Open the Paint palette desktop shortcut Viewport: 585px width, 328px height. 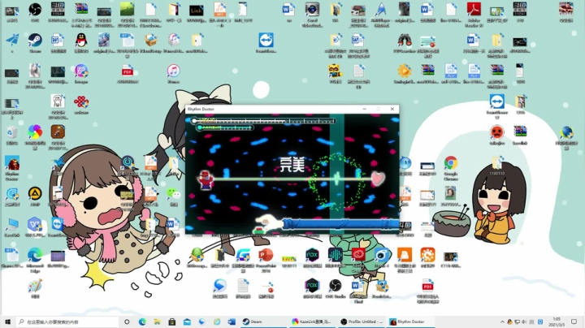pyautogui.click(x=35, y=287)
